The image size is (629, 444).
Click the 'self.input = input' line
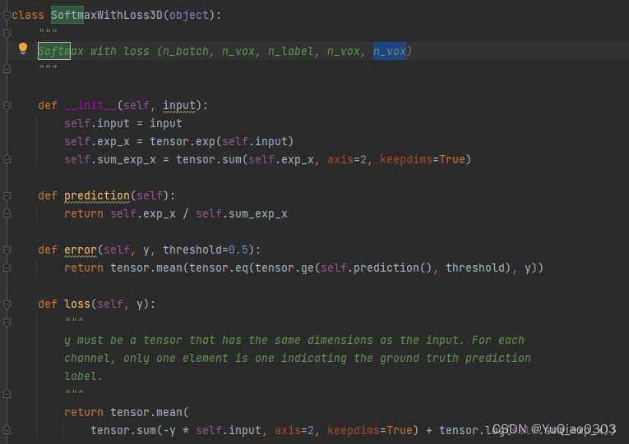[123, 124]
